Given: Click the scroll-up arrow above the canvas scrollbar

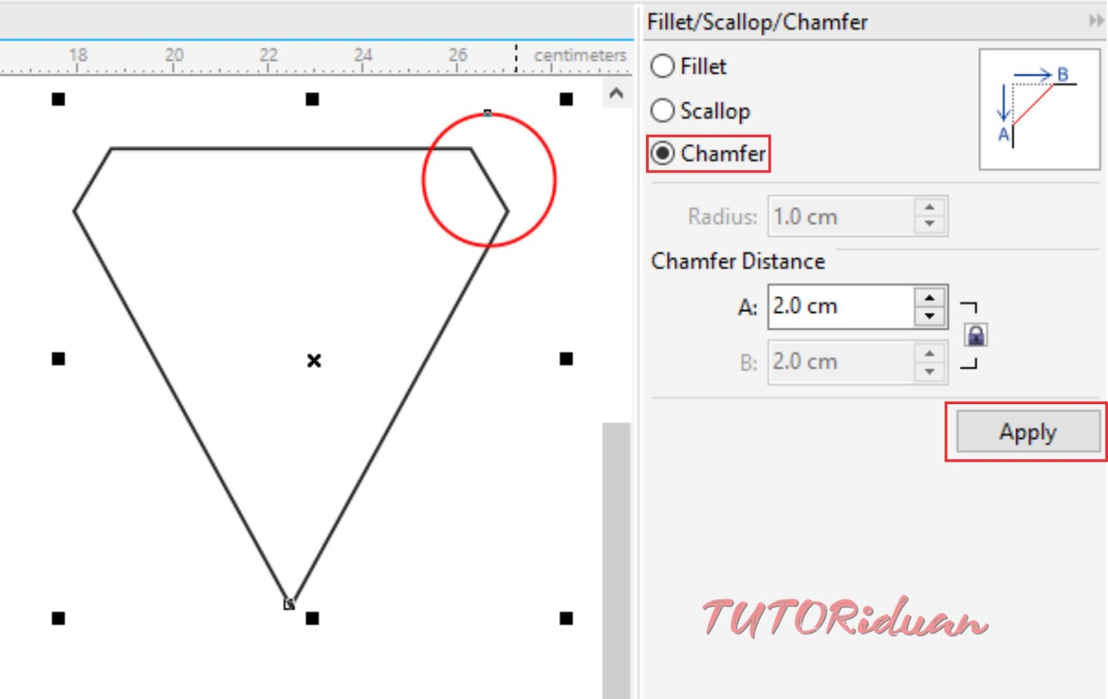Looking at the screenshot, I should [615, 93].
